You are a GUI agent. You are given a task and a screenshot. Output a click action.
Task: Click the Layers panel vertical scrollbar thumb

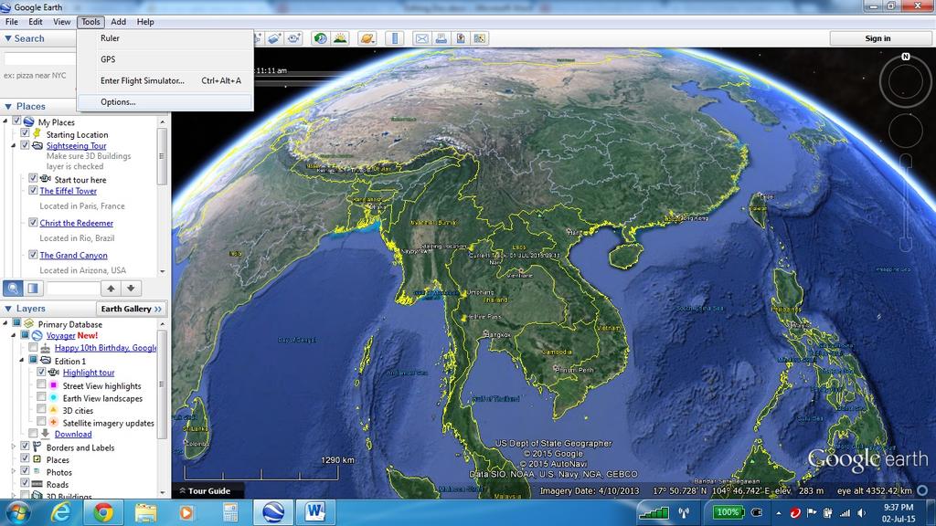[162, 384]
